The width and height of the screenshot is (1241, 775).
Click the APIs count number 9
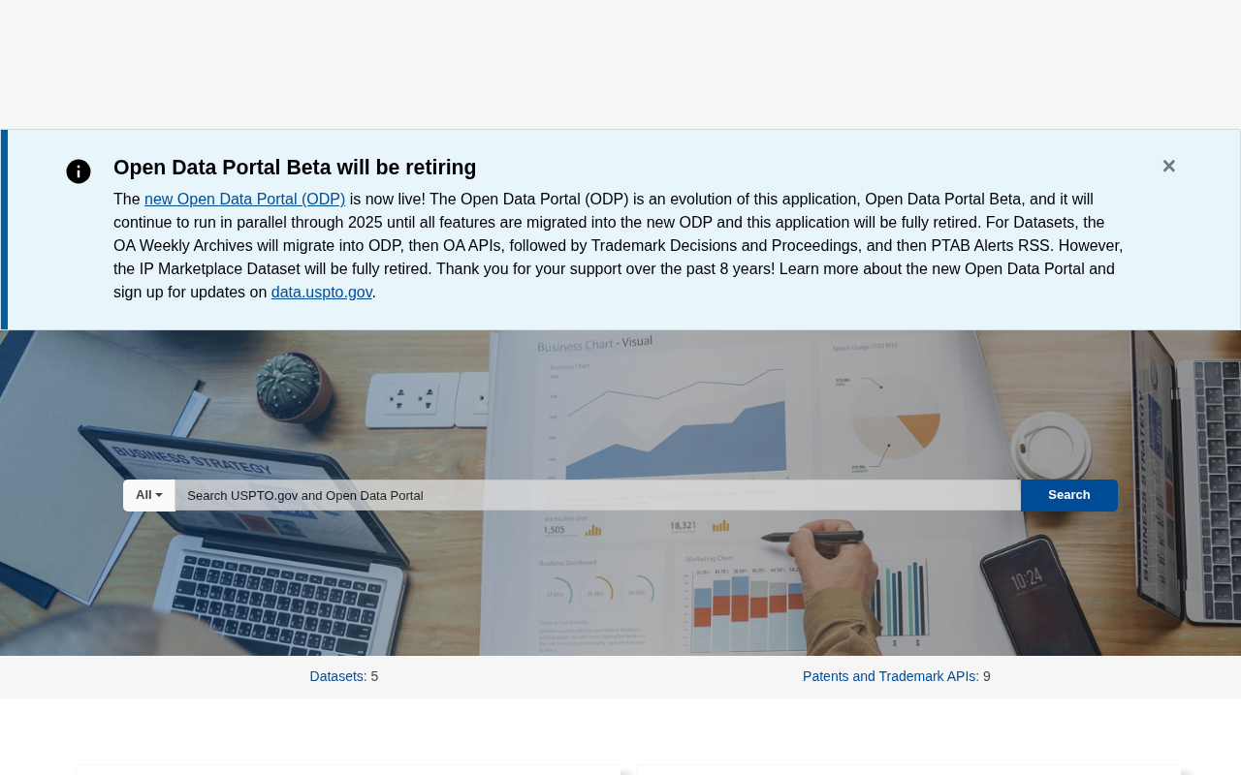pyautogui.click(x=987, y=676)
